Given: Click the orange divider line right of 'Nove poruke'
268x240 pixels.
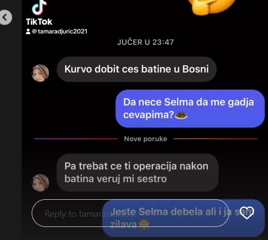Looking at the screenshot, I should [216, 139].
